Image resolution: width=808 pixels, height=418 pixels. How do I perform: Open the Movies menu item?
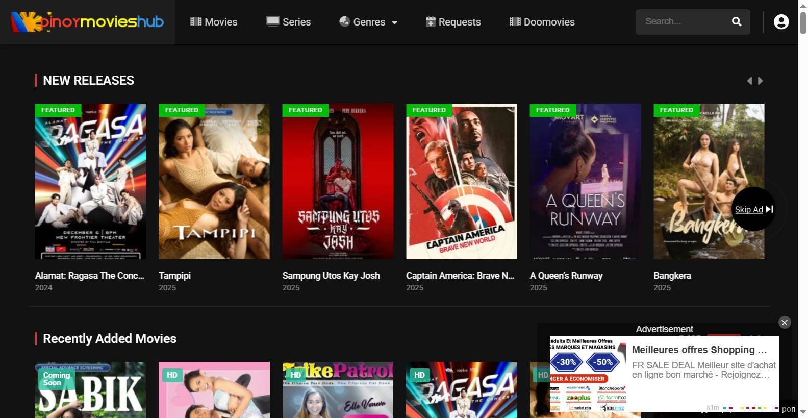(x=214, y=22)
